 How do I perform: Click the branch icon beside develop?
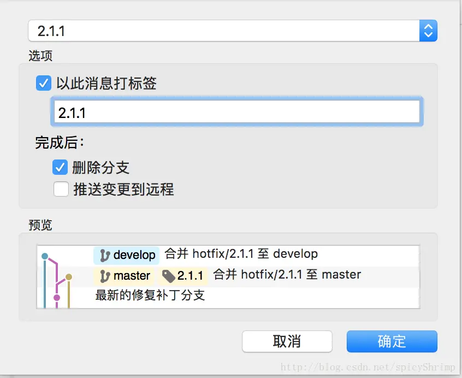[x=105, y=256]
